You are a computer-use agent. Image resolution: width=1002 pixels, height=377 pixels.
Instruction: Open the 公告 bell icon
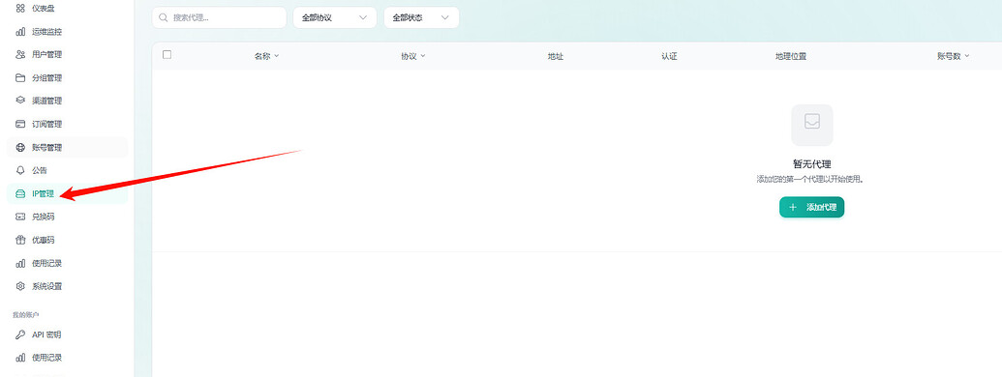pos(20,170)
